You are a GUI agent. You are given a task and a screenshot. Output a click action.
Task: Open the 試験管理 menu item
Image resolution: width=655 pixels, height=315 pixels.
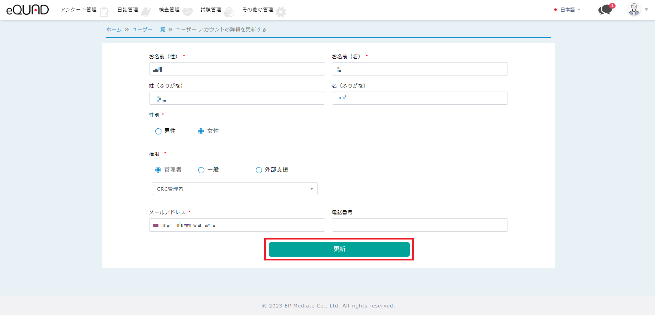pyautogui.click(x=211, y=10)
